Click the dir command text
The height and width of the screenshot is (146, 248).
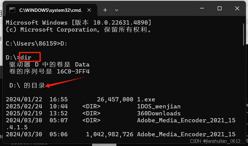pyautogui.click(x=26, y=57)
